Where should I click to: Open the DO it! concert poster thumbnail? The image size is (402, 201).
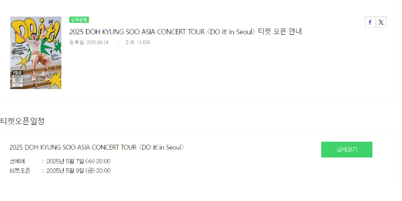pyautogui.click(x=36, y=53)
